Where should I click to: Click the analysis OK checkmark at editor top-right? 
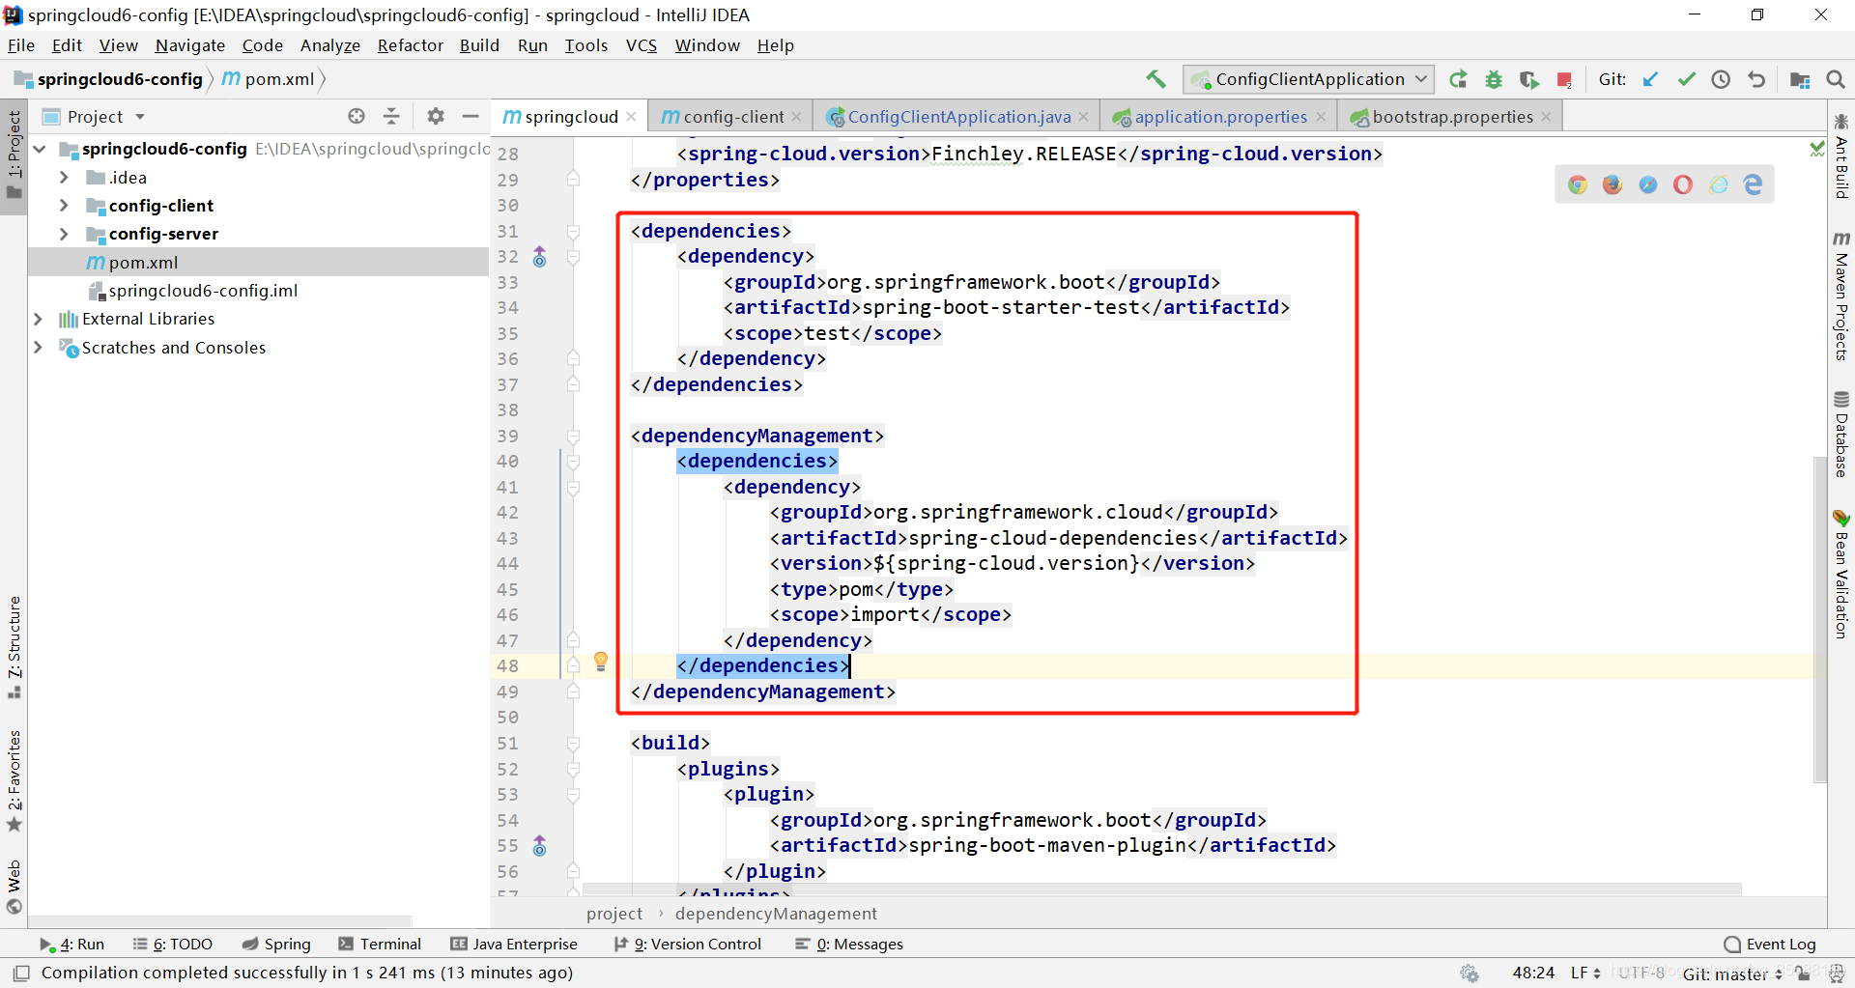pyautogui.click(x=1816, y=149)
